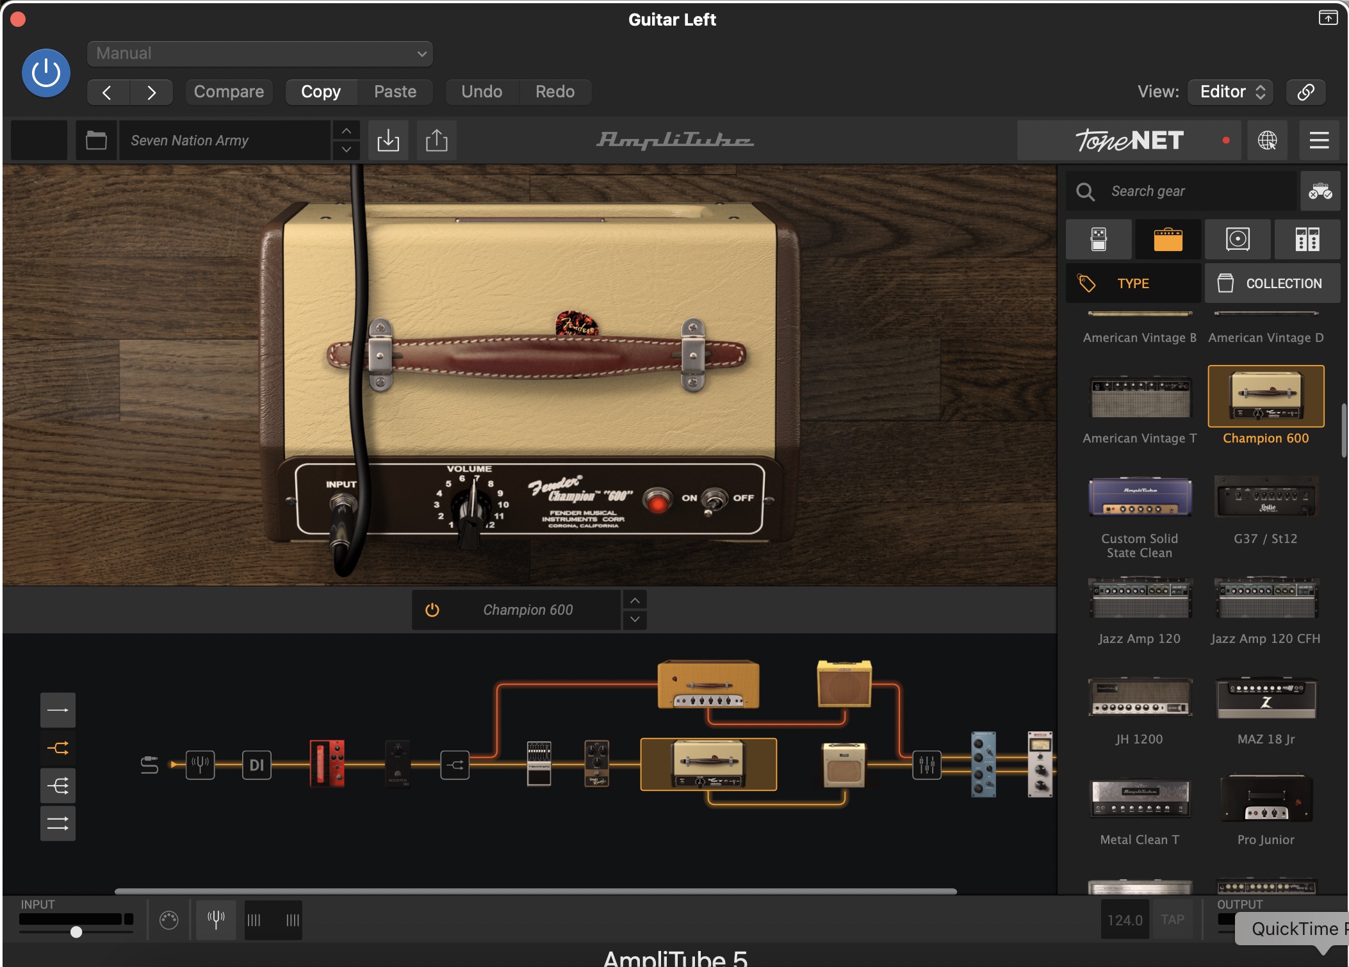Image resolution: width=1349 pixels, height=967 pixels.
Task: Toggle the tuner button in bottom bar
Action: pos(216,920)
